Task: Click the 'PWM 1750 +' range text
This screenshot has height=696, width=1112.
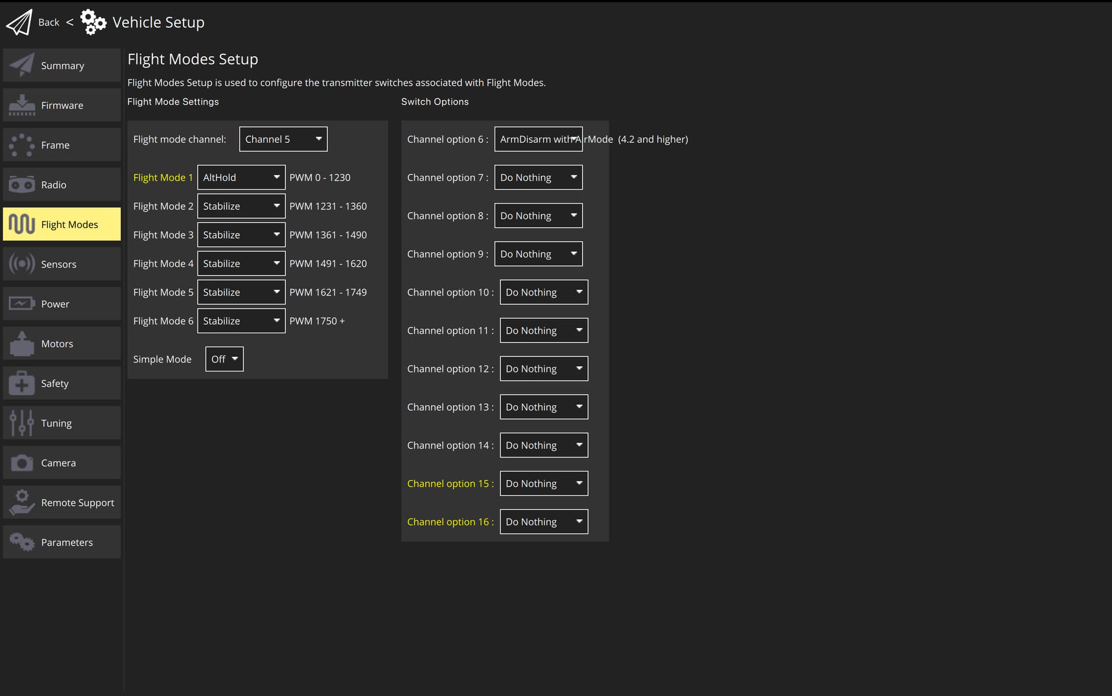Action: 317,321
